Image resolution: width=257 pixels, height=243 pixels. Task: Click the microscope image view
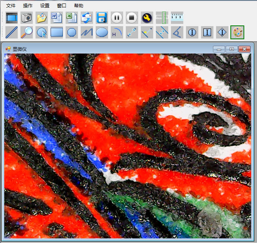[x=127, y=146]
